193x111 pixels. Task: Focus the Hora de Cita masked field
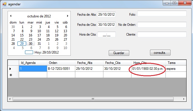pyautogui.click(x=106, y=34)
